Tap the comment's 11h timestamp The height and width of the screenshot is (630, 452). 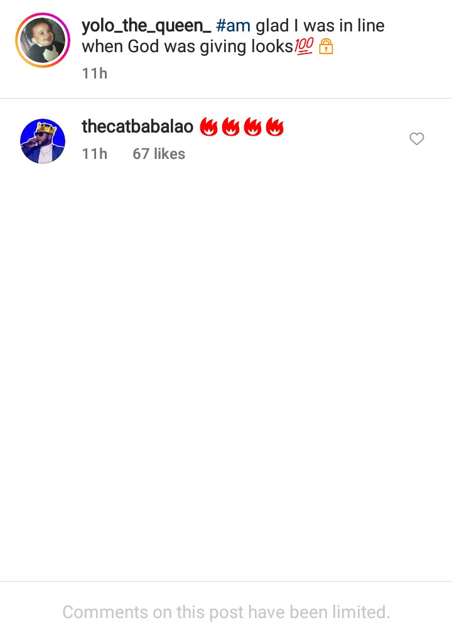tap(95, 154)
